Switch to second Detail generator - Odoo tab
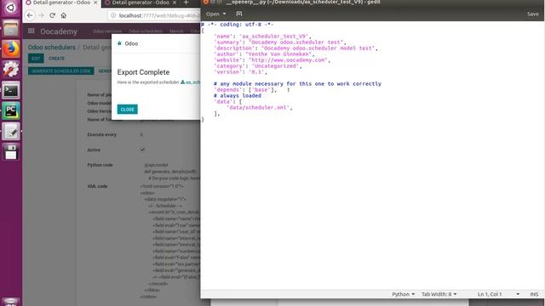 (141, 3)
